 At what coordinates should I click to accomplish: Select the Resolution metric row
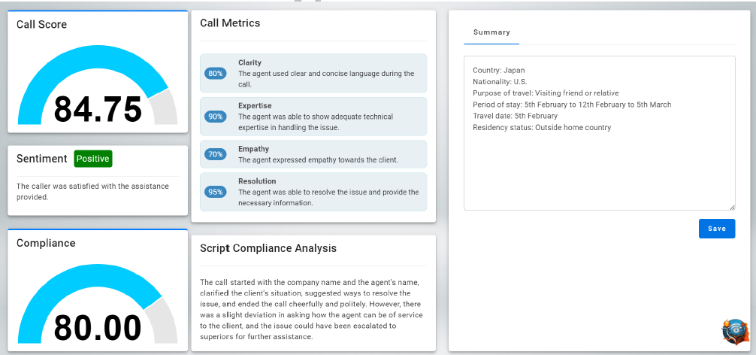tap(313, 192)
